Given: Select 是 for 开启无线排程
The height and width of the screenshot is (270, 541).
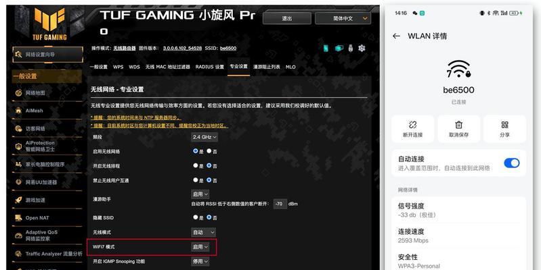Looking at the screenshot, I should pyautogui.click(x=196, y=165).
